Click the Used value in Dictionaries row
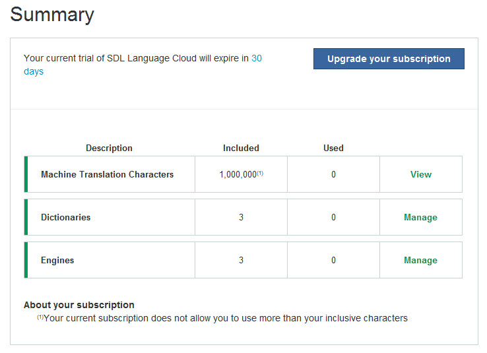487x353 pixels. pos(333,217)
